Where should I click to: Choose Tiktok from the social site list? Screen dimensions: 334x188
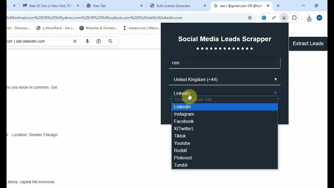225,136
